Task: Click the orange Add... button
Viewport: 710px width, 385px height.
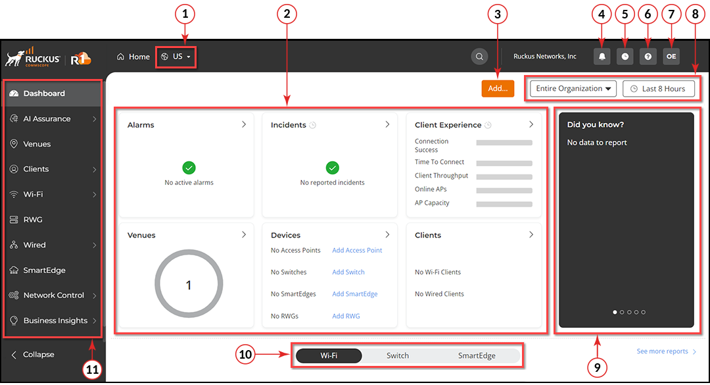Action: [498, 88]
